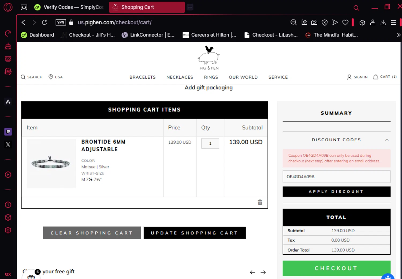Image resolution: width=402 pixels, height=279 pixels.
Task: Open GX Control sidebar icon
Action: pos(8,33)
